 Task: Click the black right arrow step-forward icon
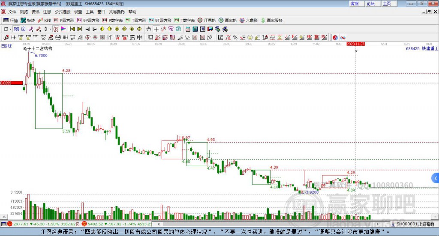pos(95,29)
